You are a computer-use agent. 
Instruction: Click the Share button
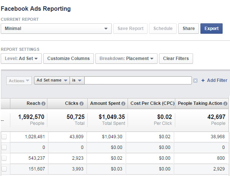[x=189, y=29]
